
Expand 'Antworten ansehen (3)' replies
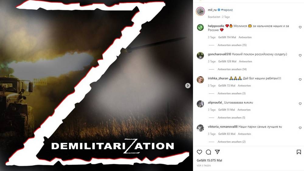[x=231, y=93]
